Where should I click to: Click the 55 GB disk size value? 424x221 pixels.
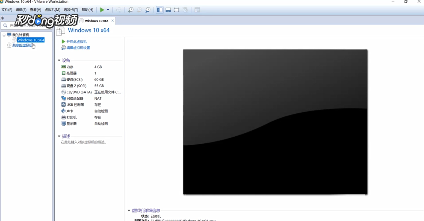click(x=99, y=86)
